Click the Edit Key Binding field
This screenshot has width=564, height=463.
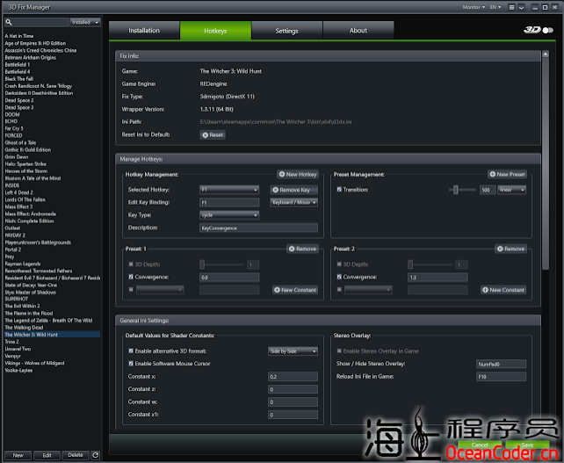point(229,203)
